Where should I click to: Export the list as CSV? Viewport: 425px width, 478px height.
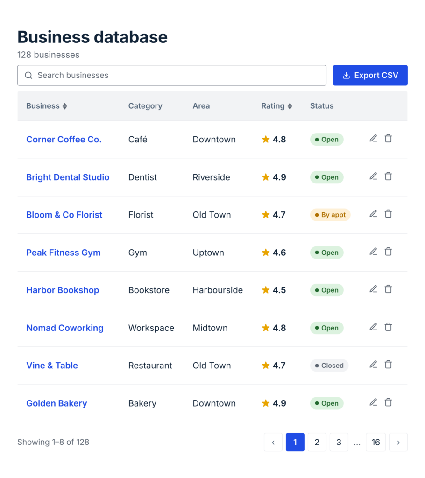(370, 75)
